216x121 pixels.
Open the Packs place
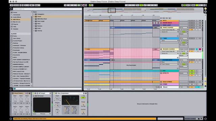click(x=15, y=36)
